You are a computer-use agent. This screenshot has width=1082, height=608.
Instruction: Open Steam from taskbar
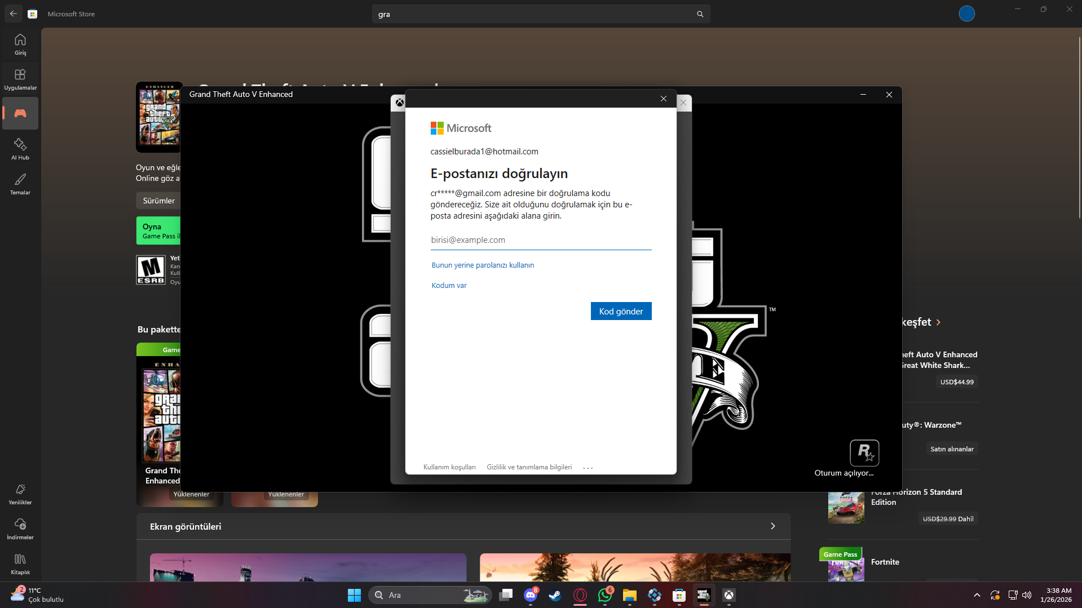coord(555,595)
